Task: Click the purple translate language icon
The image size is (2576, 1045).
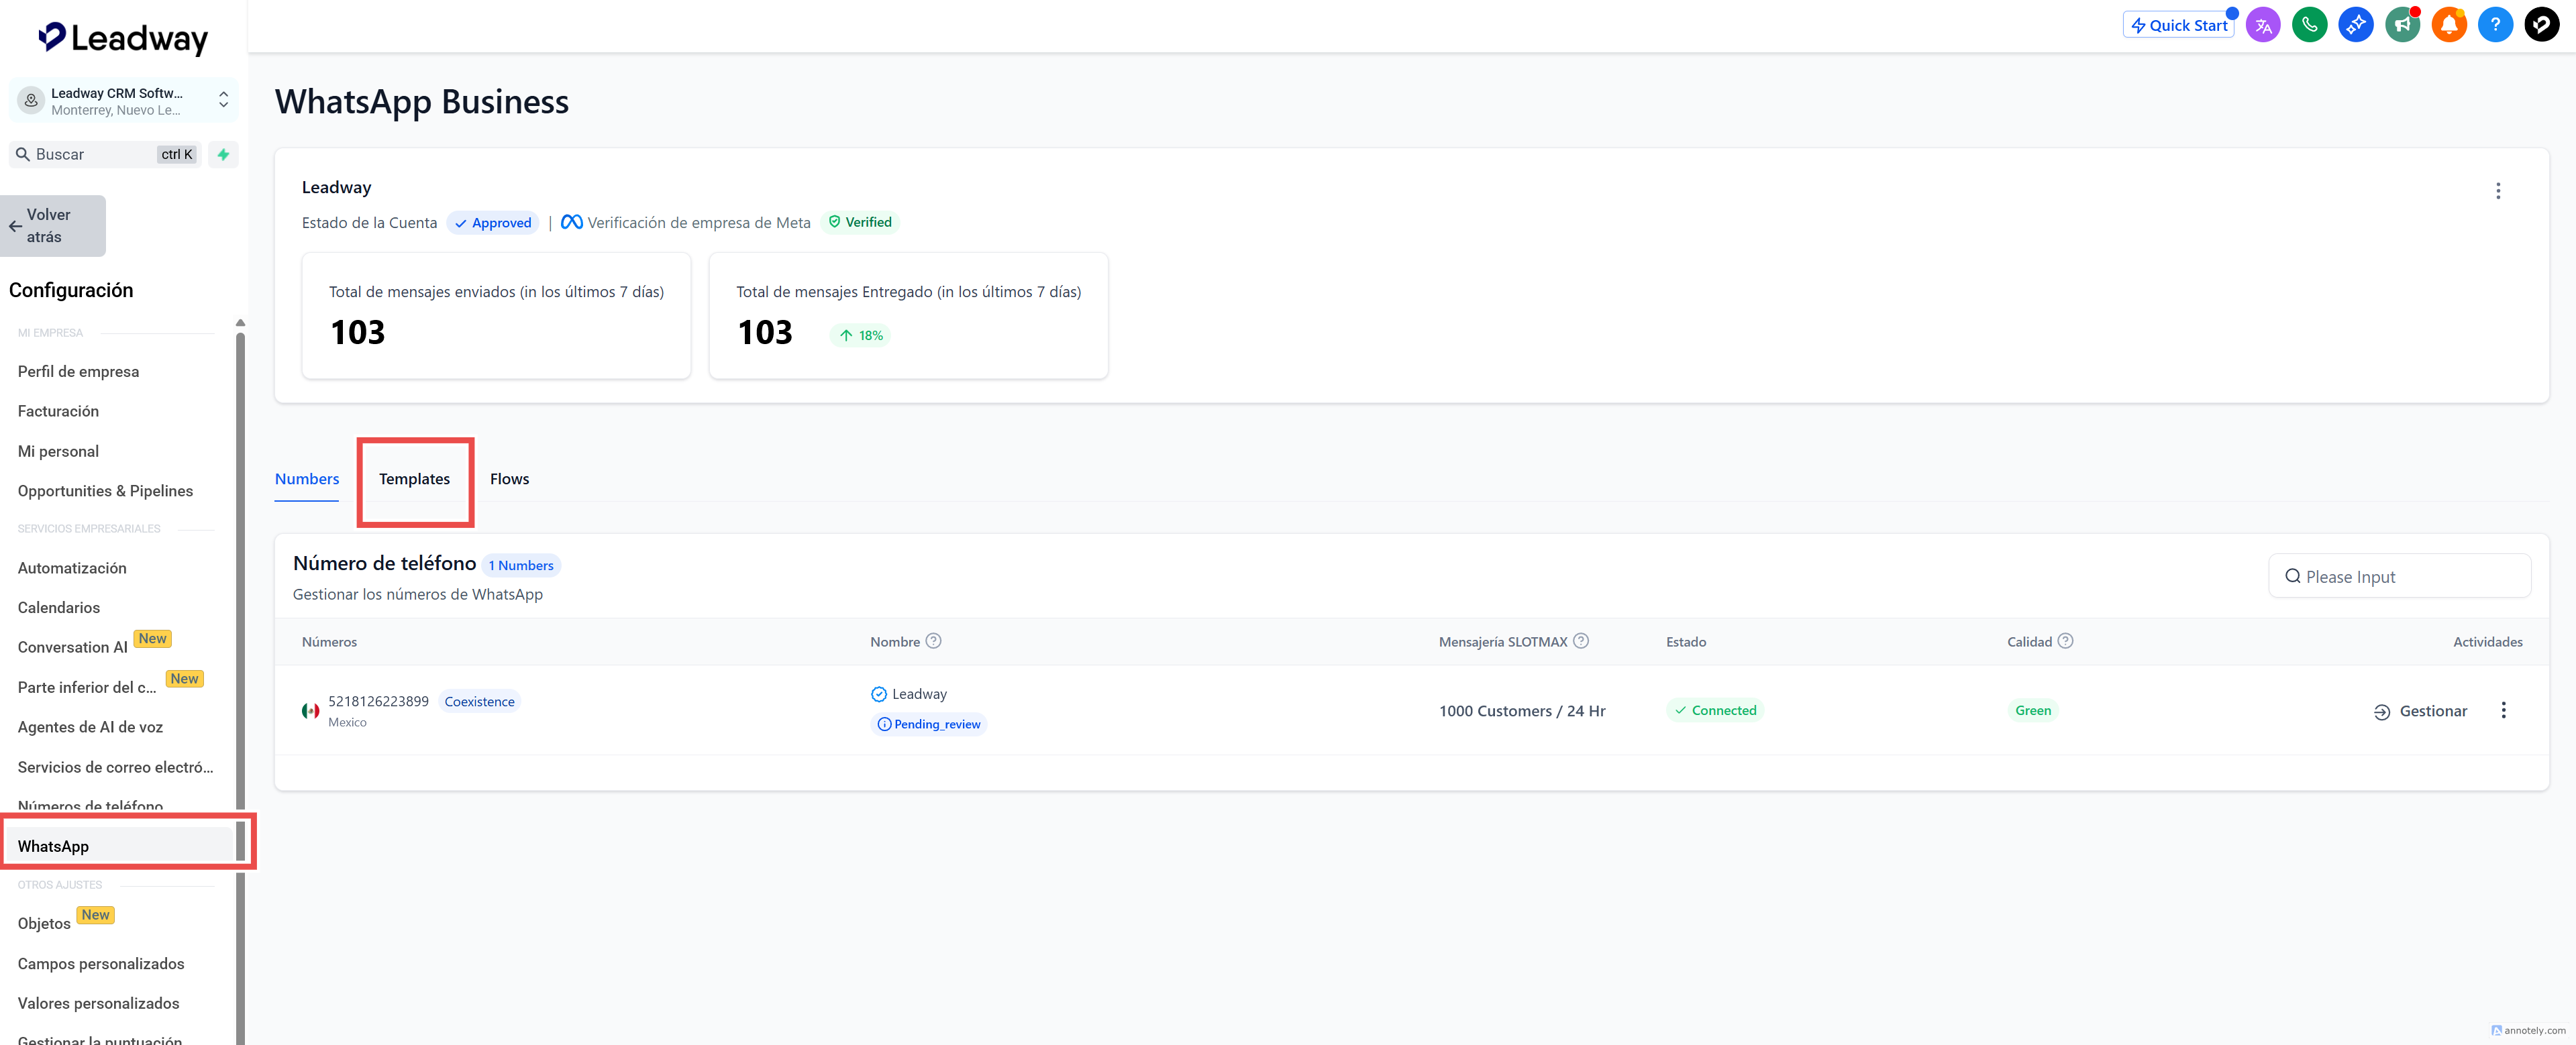Action: pos(2262,25)
